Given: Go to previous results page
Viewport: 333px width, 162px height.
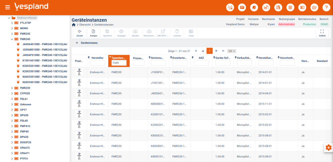Looking at the screenshot, I should (202, 51).
